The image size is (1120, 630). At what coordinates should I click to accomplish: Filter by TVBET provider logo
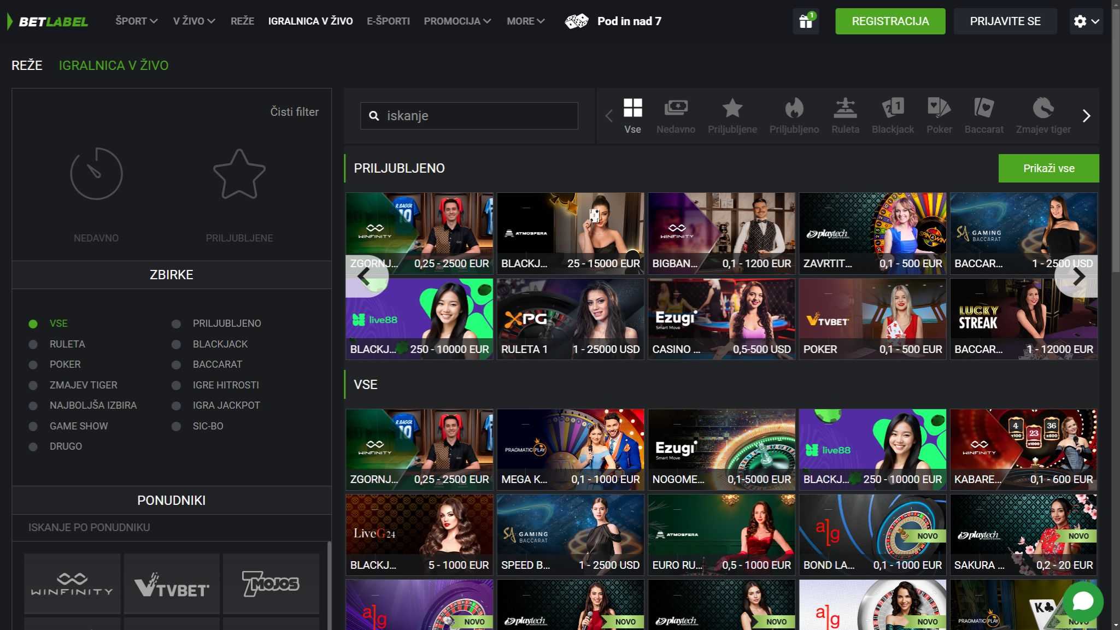[x=172, y=584]
